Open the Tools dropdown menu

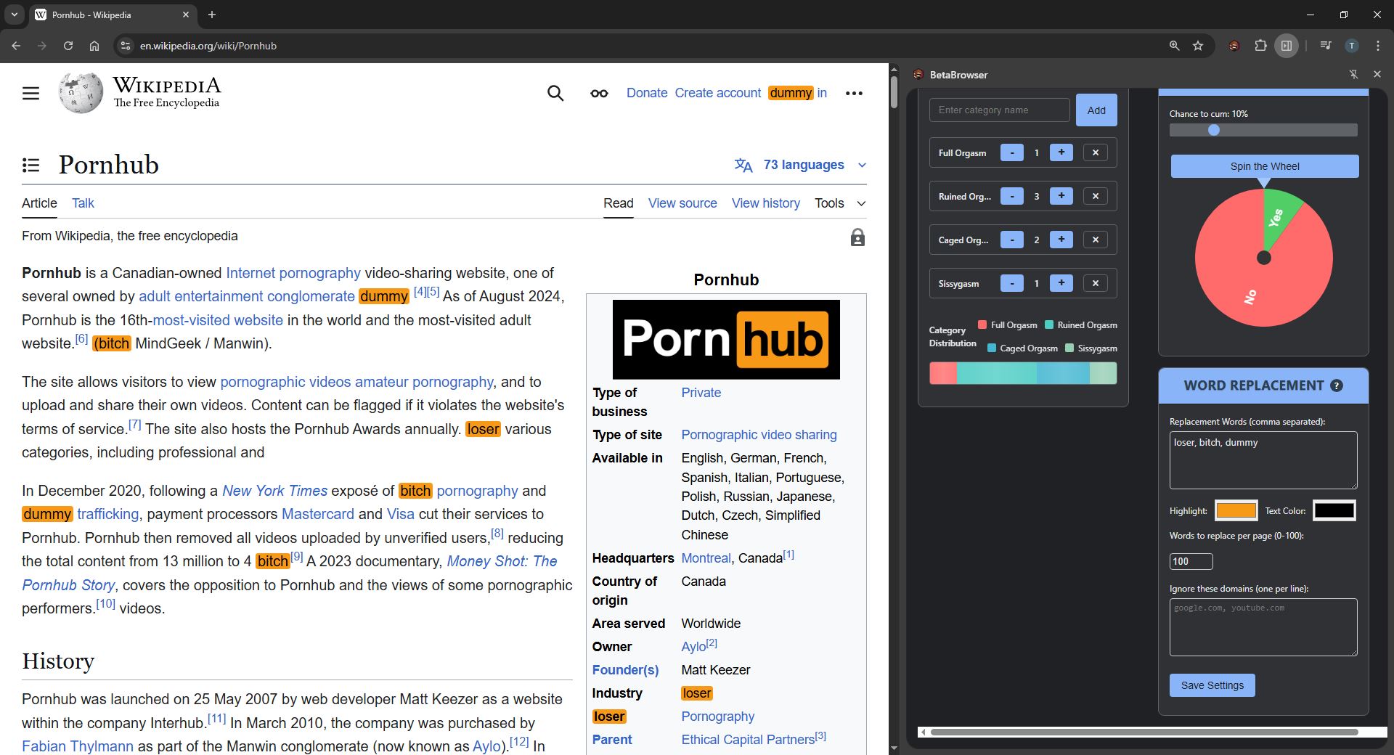pos(840,203)
